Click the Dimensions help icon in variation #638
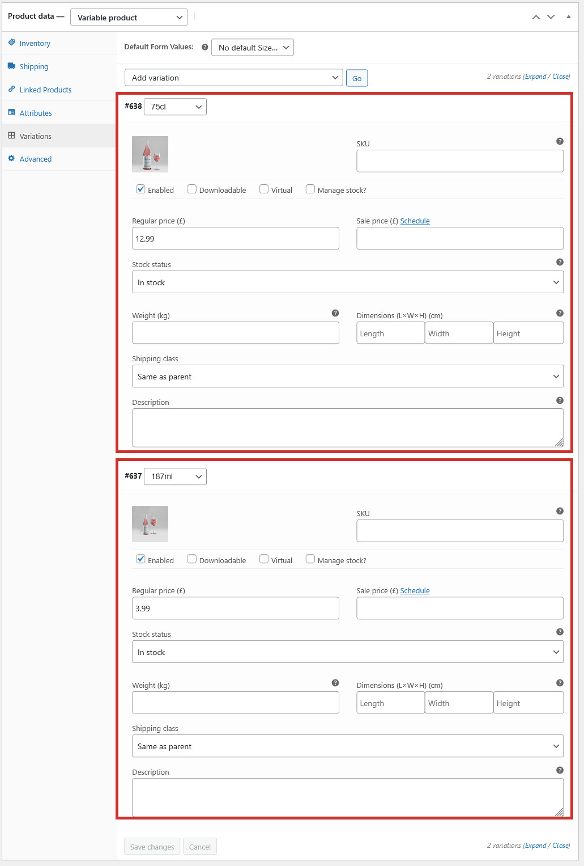 tap(560, 313)
